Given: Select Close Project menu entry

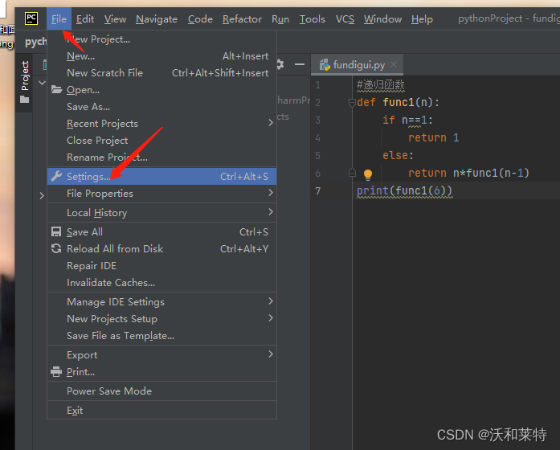Looking at the screenshot, I should (x=161, y=141).
